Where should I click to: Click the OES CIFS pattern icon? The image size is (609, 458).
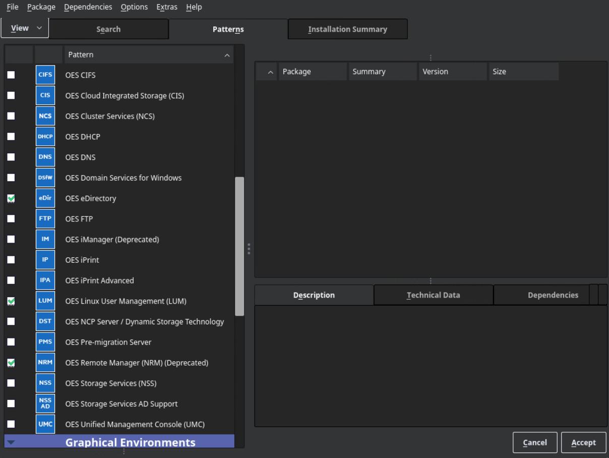[x=45, y=75]
